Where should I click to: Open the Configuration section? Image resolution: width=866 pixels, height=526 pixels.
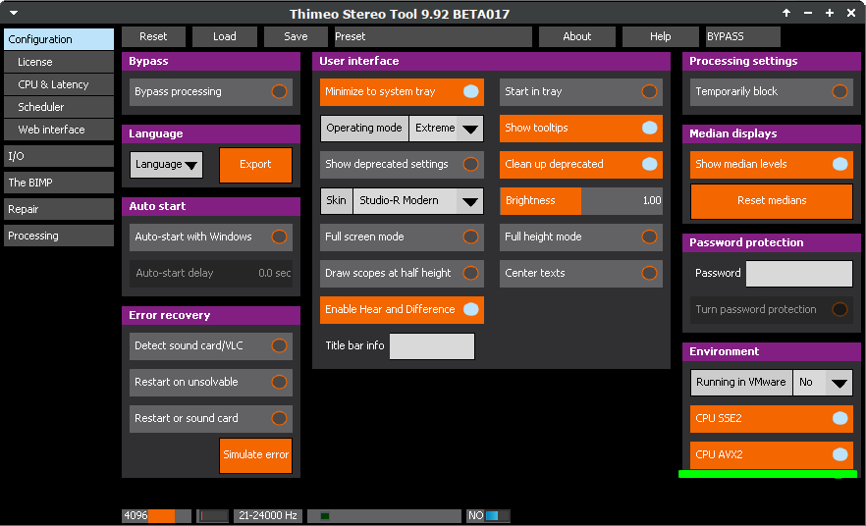point(59,39)
